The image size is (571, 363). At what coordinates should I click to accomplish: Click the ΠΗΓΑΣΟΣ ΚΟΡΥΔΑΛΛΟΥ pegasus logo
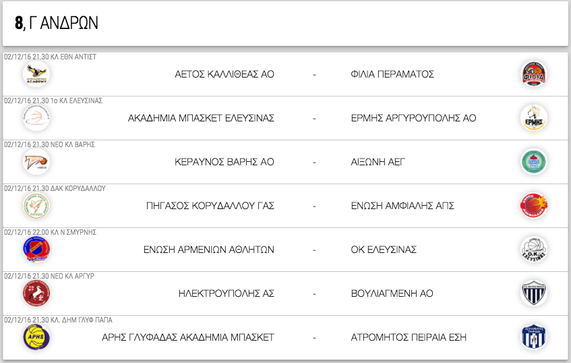36,206
